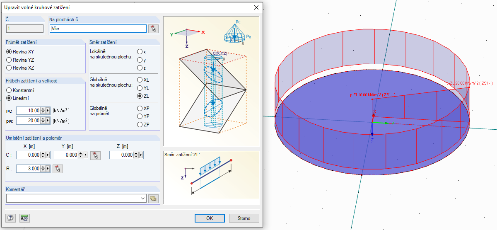The width and height of the screenshot is (497, 230).
Task: Open comment library icon beside Komentář
Action: pyautogui.click(x=154, y=199)
